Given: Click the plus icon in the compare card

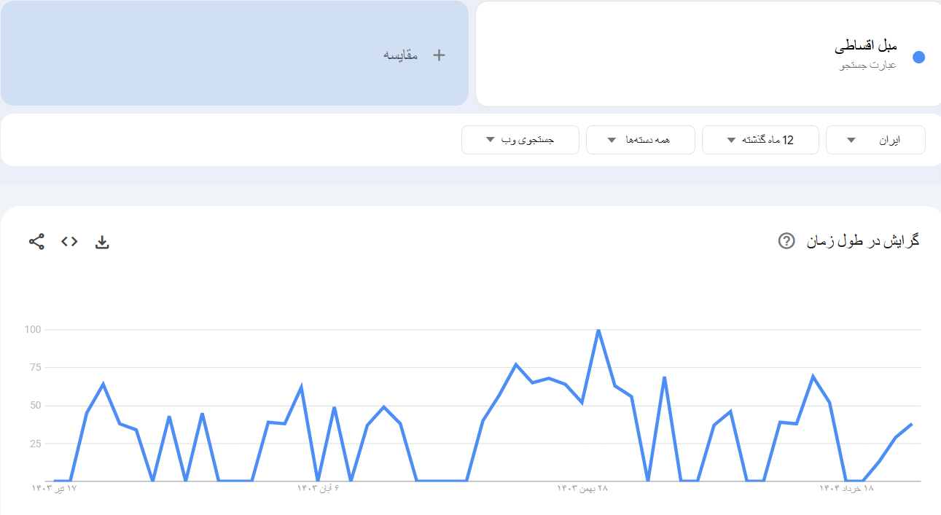Looking at the screenshot, I should point(439,55).
